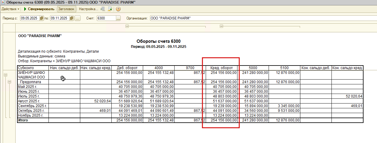The width and height of the screenshot is (377, 143).
Task: Click 9 531 000,00 in the 5100 column
Action: (x=289, y=110)
